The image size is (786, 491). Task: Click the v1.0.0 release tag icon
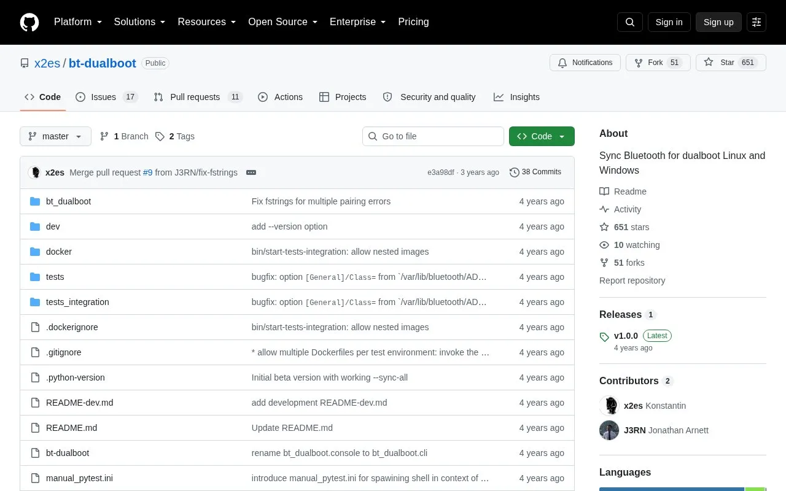604,336
